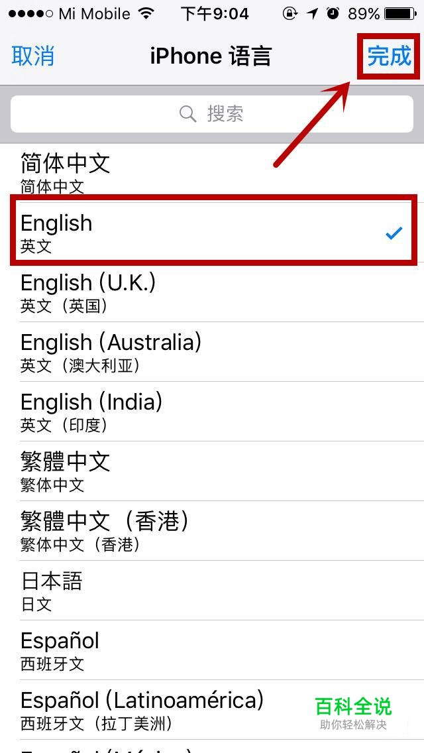Tap the search magnifier icon

[x=187, y=114]
